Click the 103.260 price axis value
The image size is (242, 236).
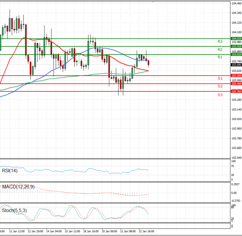tap(237, 100)
